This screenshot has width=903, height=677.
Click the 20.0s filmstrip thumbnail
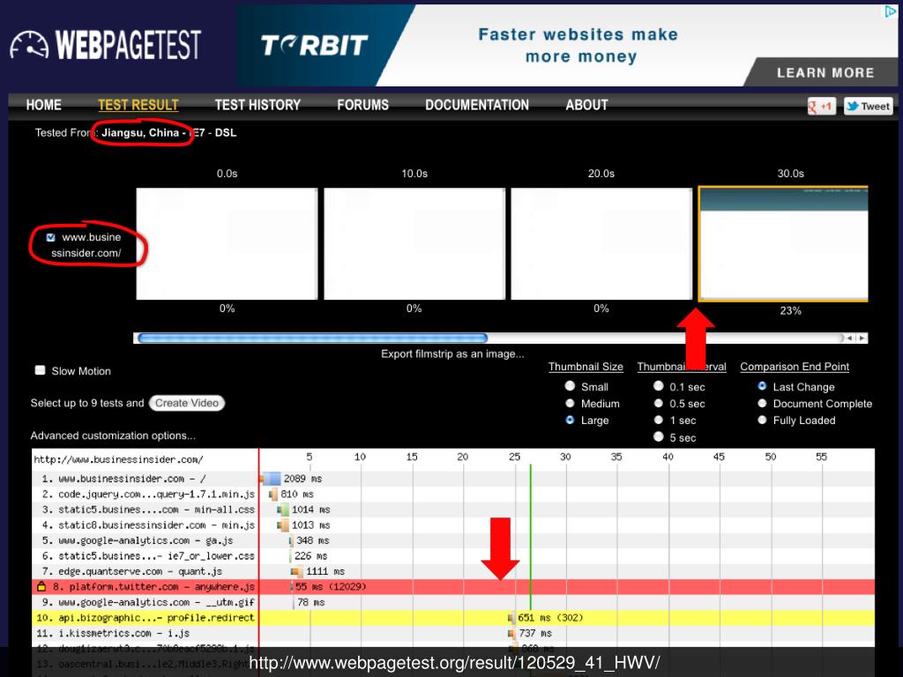[x=601, y=243]
